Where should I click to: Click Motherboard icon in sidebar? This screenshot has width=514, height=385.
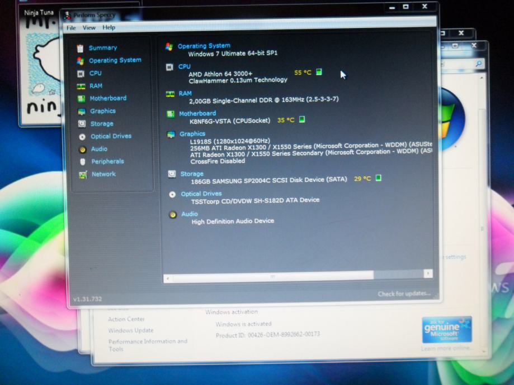81,99
